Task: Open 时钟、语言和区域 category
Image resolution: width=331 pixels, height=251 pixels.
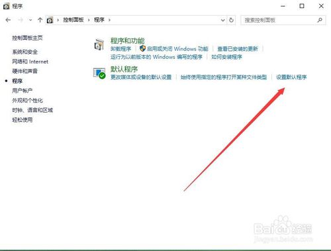Action: (x=32, y=110)
